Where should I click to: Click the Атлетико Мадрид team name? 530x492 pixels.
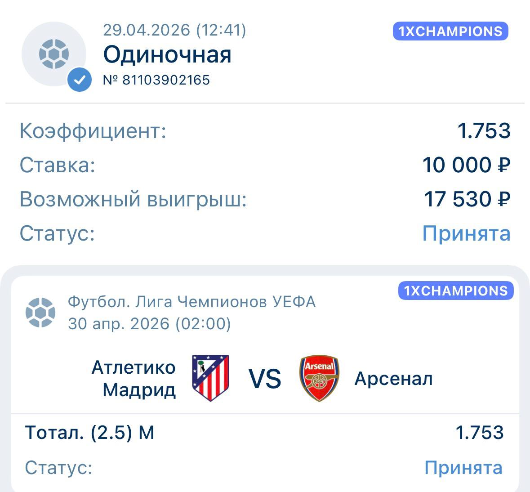[134, 379]
